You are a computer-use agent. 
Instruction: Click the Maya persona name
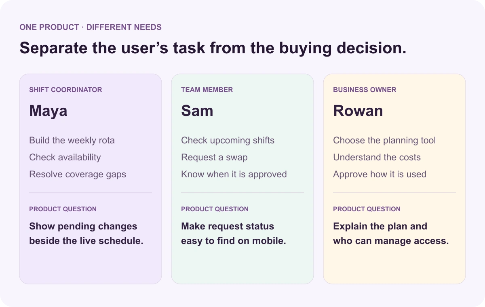48,111
